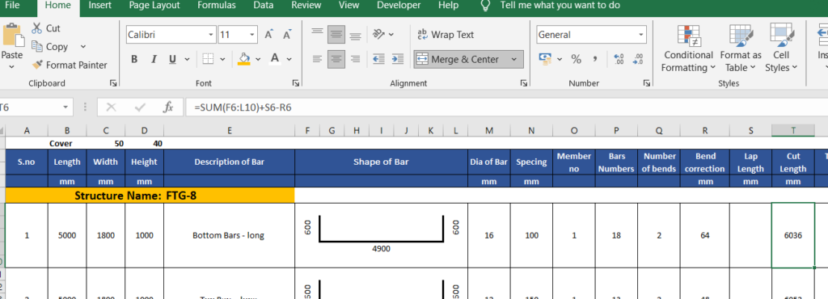Apply yellow fill color bucket
The height and width of the screenshot is (299, 828).
point(243,58)
